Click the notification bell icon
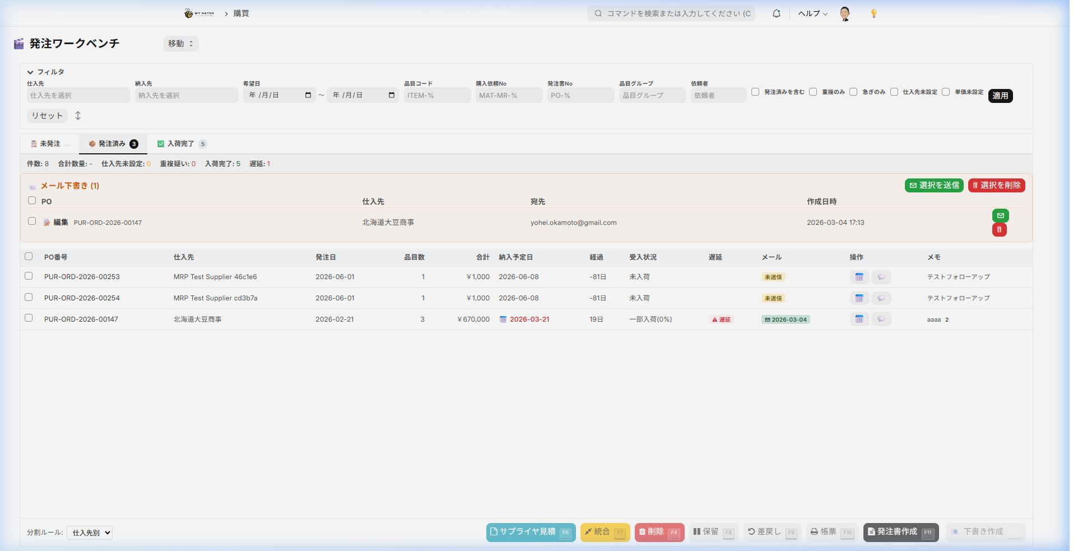This screenshot has width=1078, height=551. point(776,13)
